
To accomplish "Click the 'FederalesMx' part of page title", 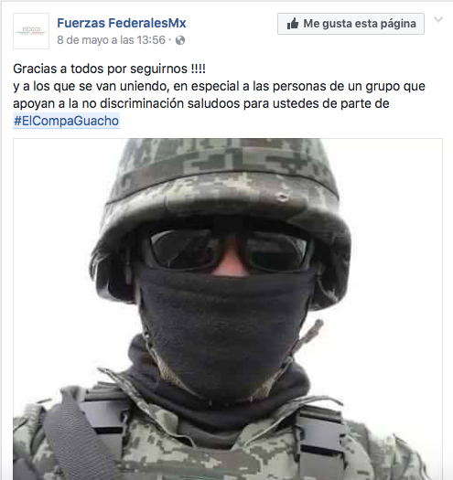I will point(147,23).
